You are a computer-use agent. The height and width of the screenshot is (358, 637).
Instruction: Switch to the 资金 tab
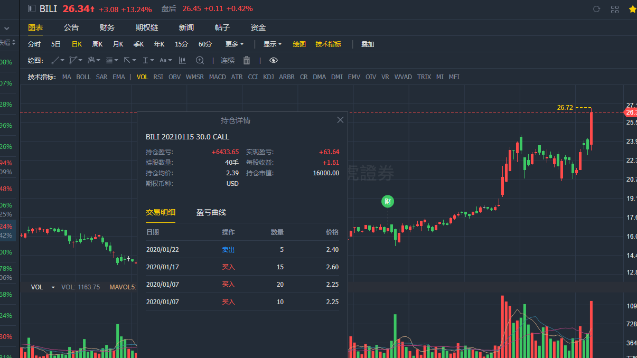click(x=258, y=27)
